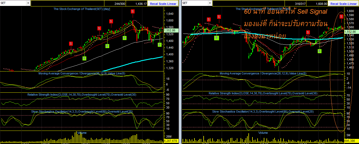Image resolution: width=359 pixels, height=144 pixels.
Task: Click the MACD indicator label in the left chart
Action: coord(82,73)
